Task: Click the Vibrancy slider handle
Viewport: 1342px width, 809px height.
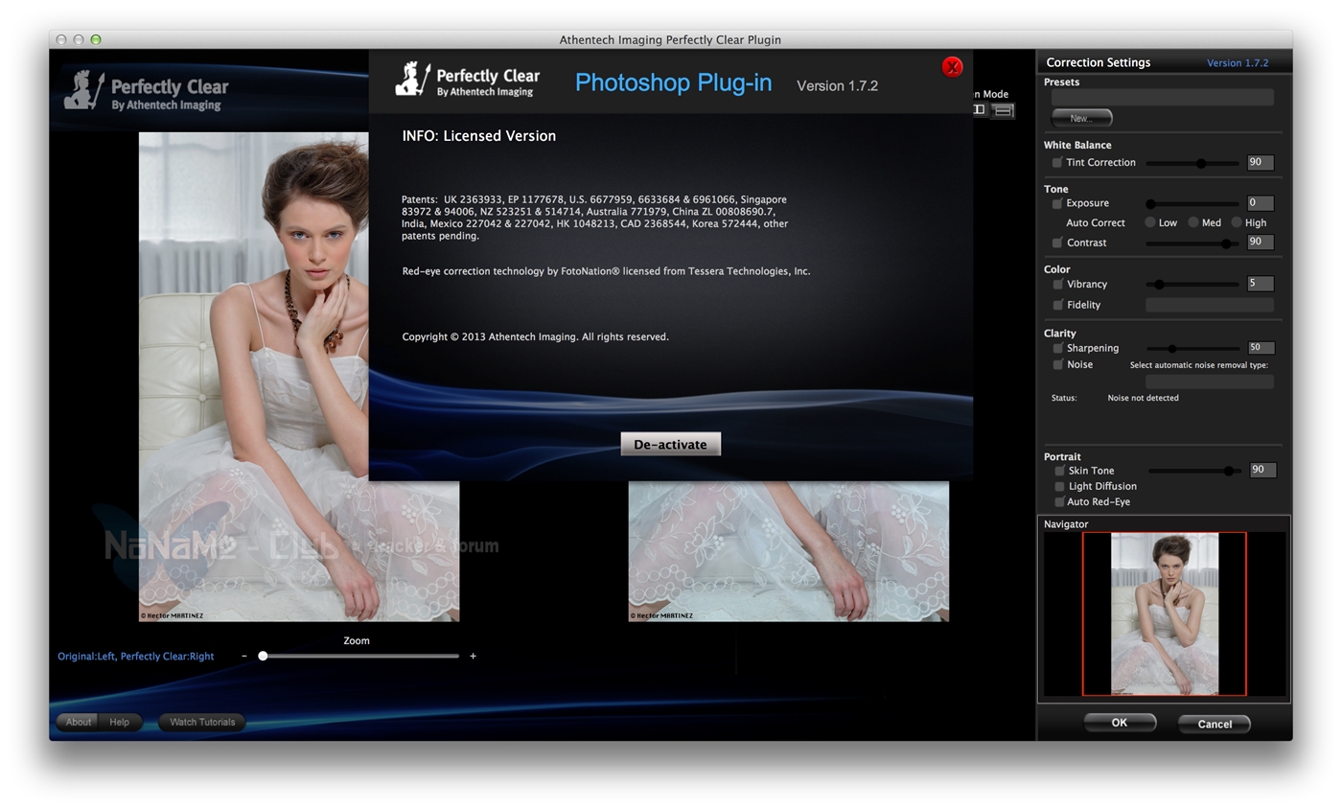Action: [x=1159, y=285]
